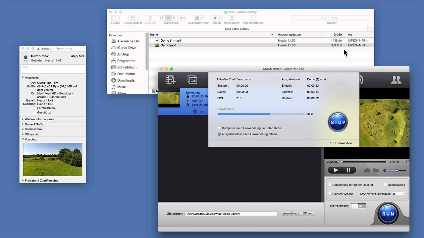Click the speaker volume icon in MacX player
424x238 pixels.
(384, 171)
